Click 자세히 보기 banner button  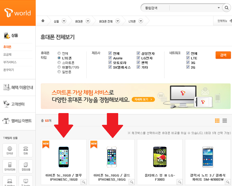[x=143, y=100]
